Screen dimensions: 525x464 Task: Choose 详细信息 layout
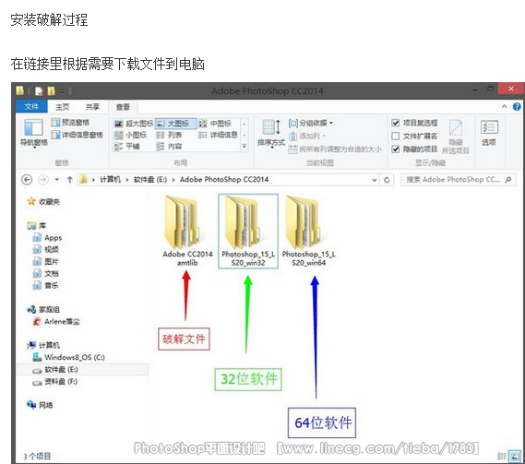219,135
